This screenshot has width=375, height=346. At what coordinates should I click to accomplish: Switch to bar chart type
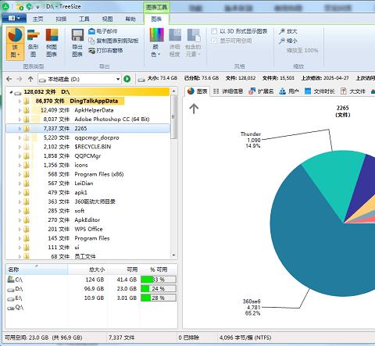pos(34,44)
